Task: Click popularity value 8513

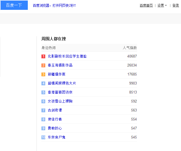Action: coord(133,92)
